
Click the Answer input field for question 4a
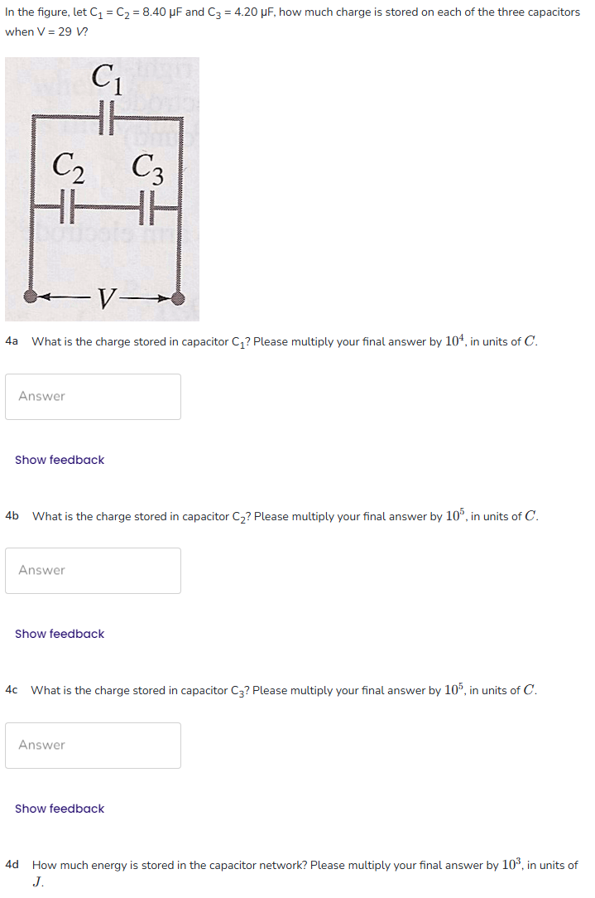[x=93, y=396]
